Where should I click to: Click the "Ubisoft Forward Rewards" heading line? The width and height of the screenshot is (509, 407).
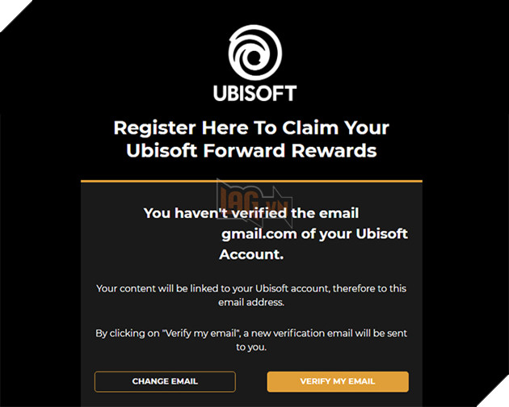point(251,151)
